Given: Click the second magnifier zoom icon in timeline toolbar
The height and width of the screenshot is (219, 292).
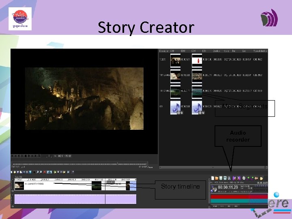Looking at the screenshot, I should tap(41, 172).
